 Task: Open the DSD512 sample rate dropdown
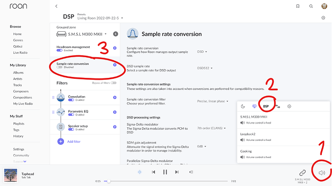pos(205,68)
